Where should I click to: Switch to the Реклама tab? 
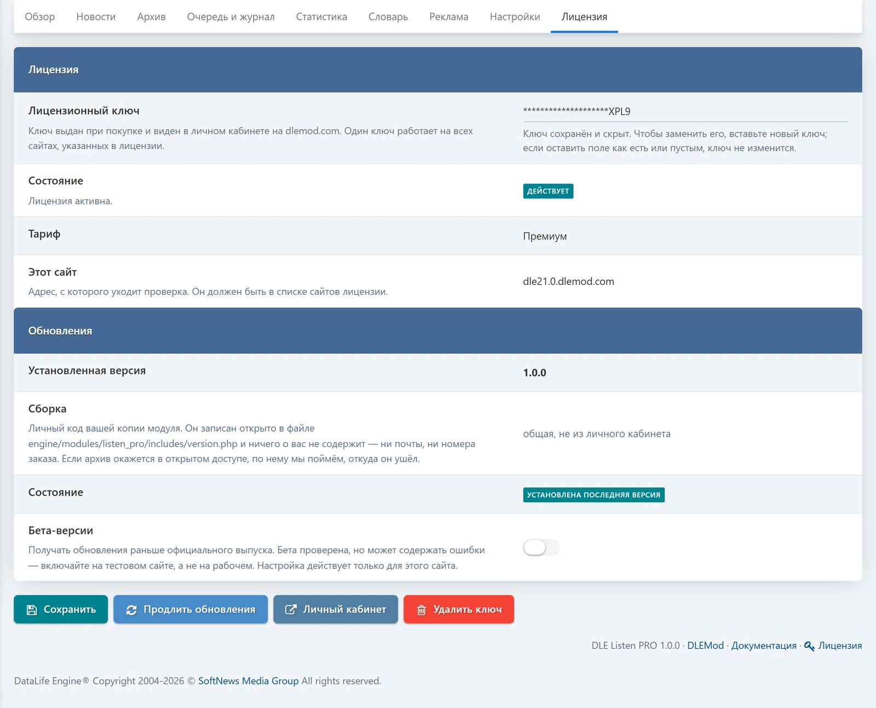tap(449, 16)
